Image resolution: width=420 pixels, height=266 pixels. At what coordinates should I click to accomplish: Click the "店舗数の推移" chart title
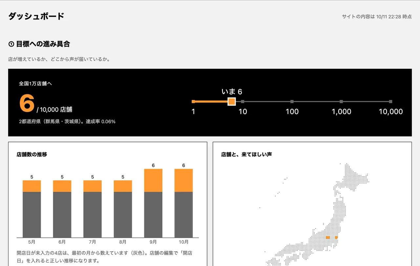[32, 154]
